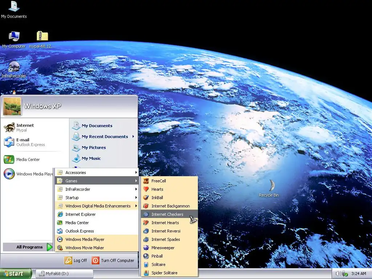Screen dimensions: 372x279
Task: Click the Start button
Action: [x=16, y=274]
